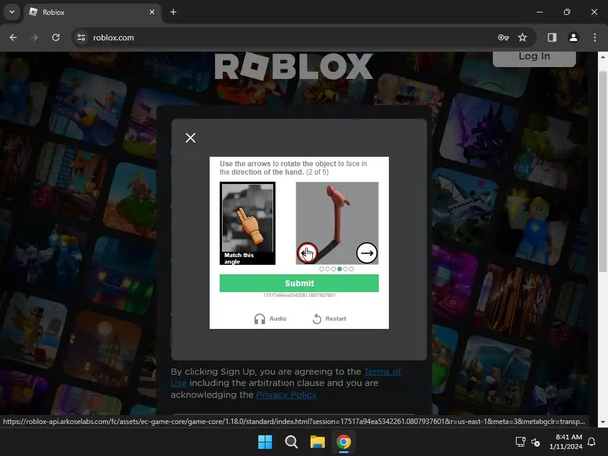Select the first rotation indicator dot
Image resolution: width=608 pixels, height=456 pixels.
click(x=321, y=269)
